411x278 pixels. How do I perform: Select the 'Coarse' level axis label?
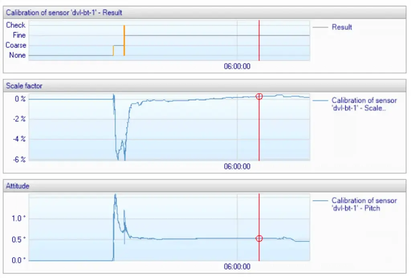[16, 45]
